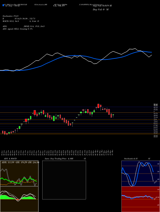Click the 'Intra Day Trading Price & MRSI' title
The image size is (160, 212).
(65, 159)
